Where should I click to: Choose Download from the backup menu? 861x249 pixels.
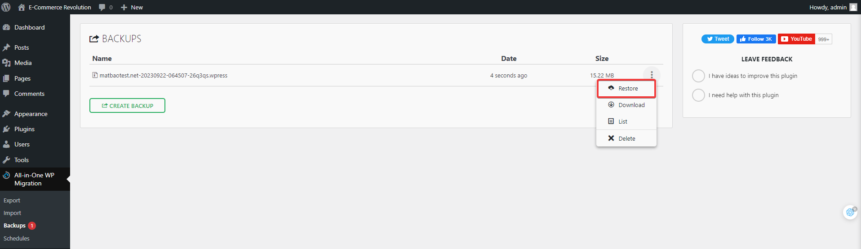click(x=631, y=105)
